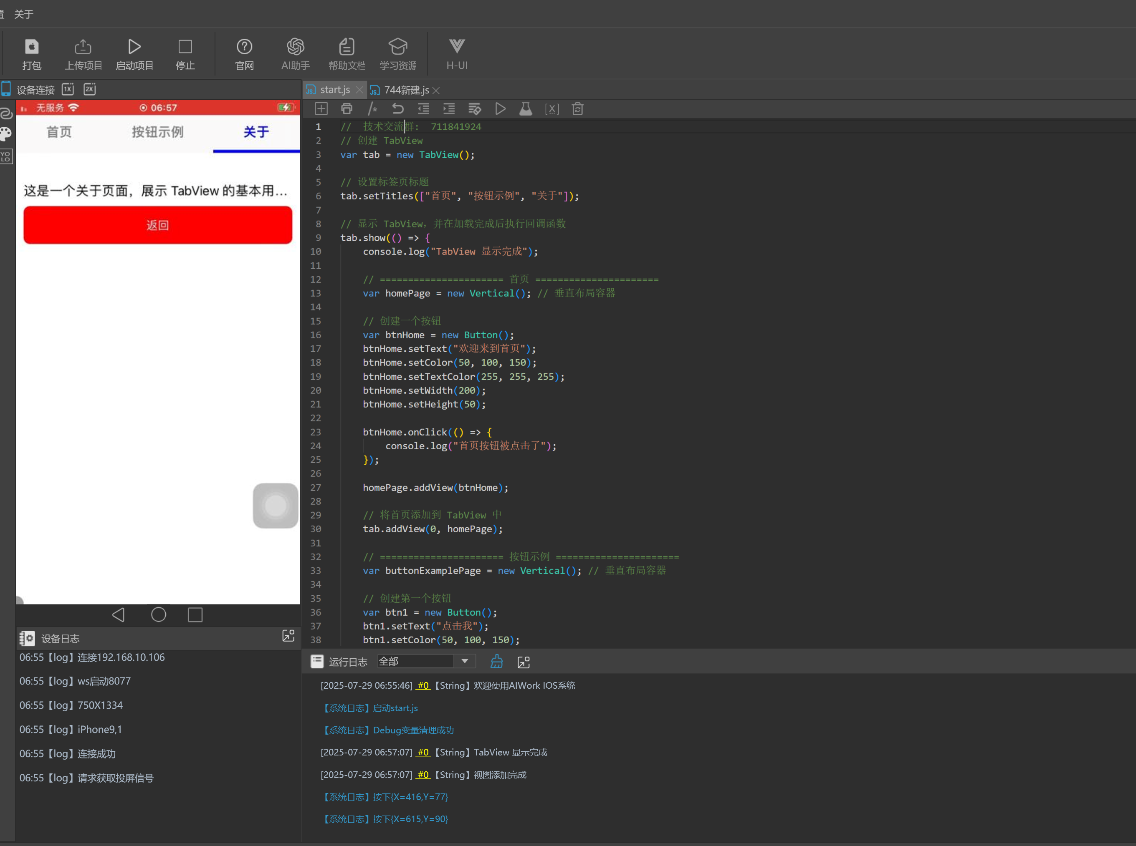Click device log 750X1334
The height and width of the screenshot is (846, 1136).
point(71,705)
